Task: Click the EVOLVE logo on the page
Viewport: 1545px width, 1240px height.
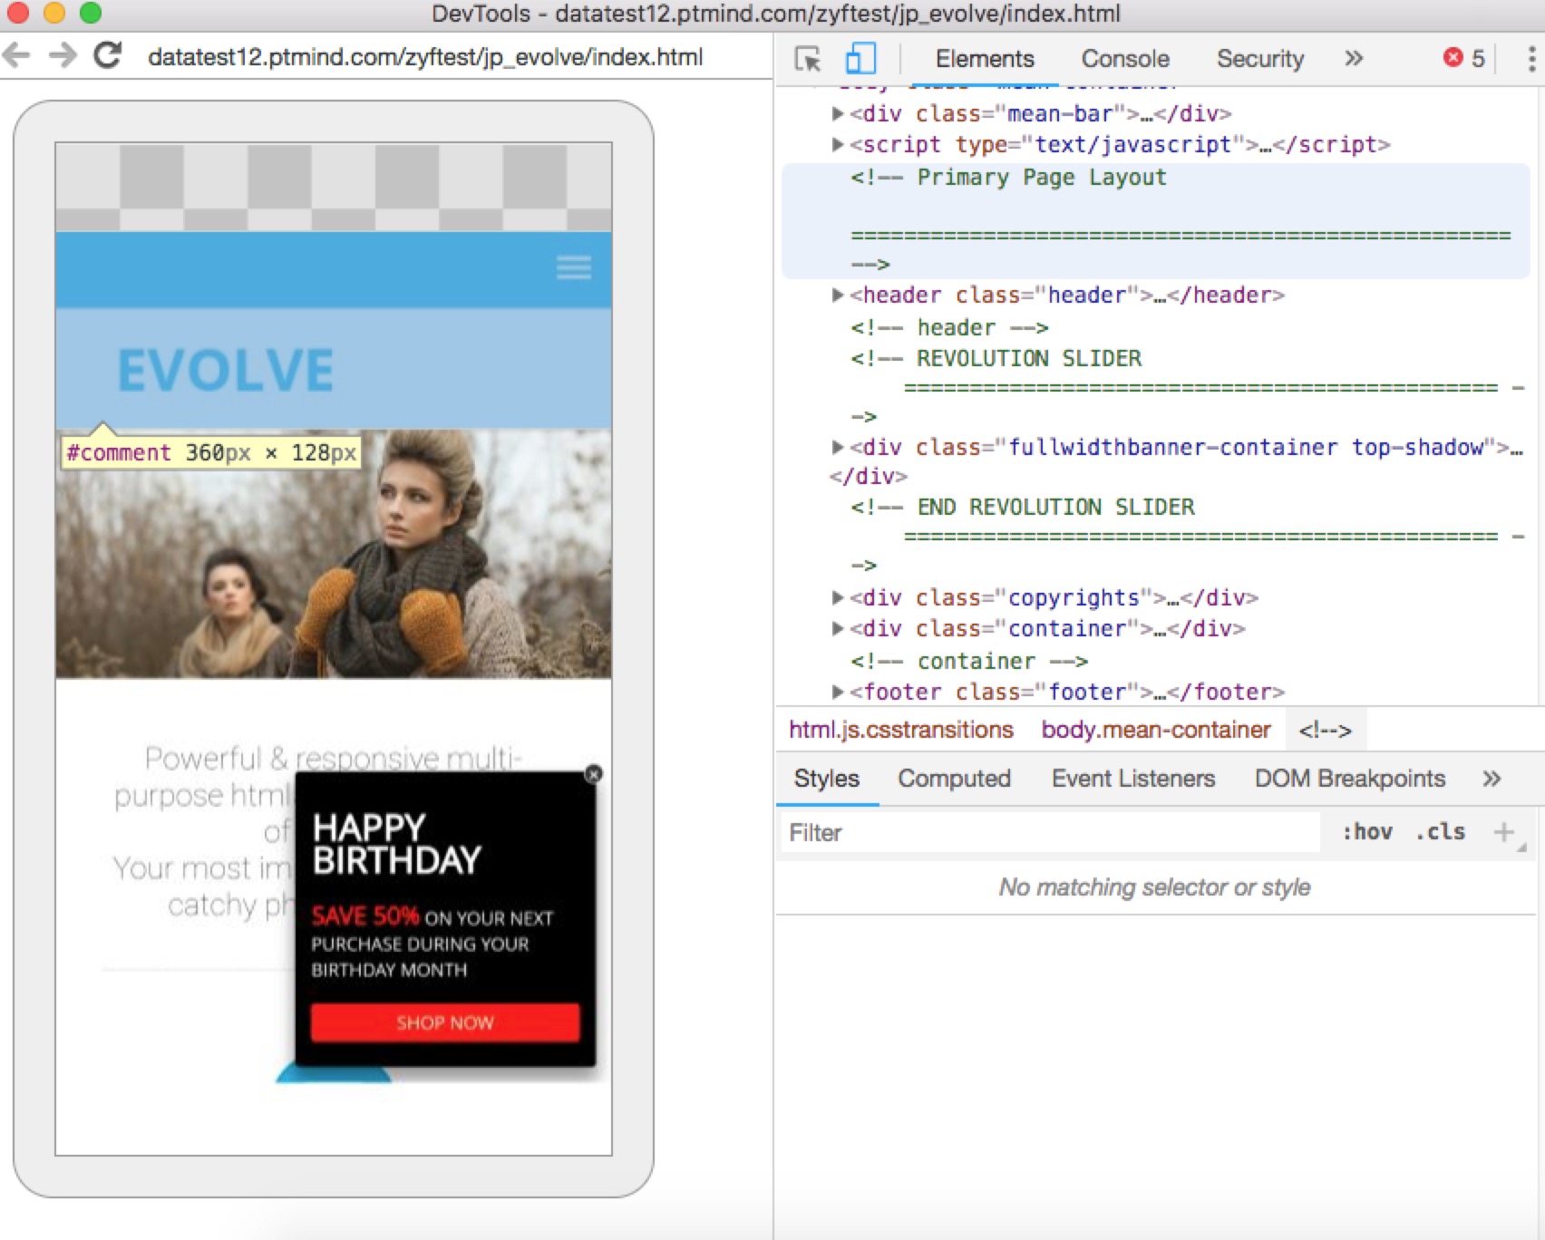Action: (226, 370)
